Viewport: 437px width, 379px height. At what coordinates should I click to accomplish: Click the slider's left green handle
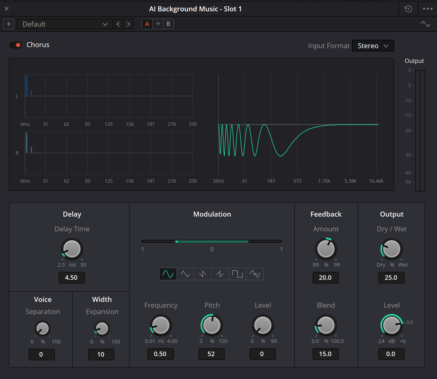coord(176,241)
